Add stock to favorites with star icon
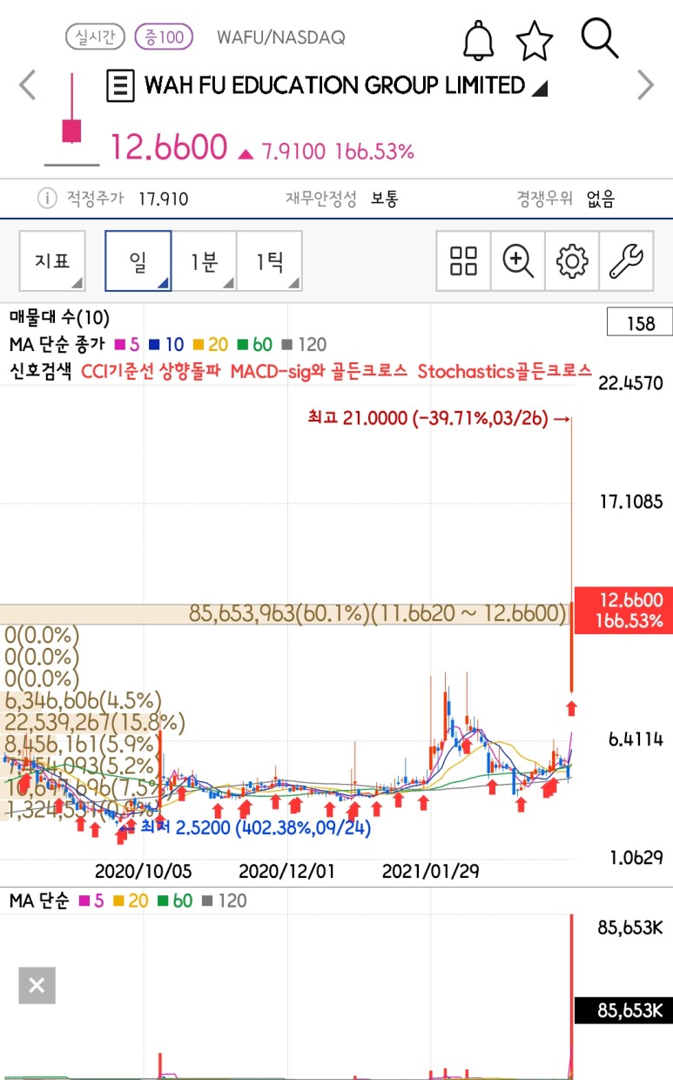 click(535, 40)
